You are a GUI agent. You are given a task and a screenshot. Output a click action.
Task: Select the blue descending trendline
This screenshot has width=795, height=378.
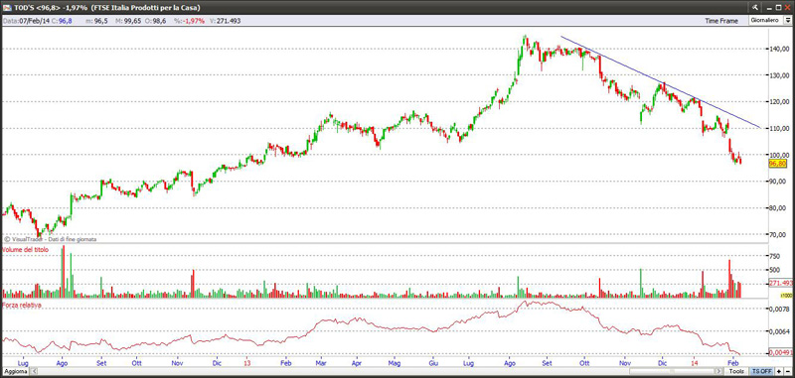pos(659,81)
